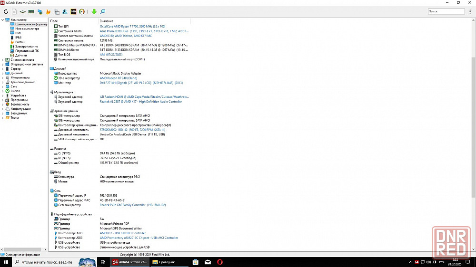Open the AMI (07/27/2023) BIOS link
The width and height of the screenshot is (476, 267).
(111, 55)
